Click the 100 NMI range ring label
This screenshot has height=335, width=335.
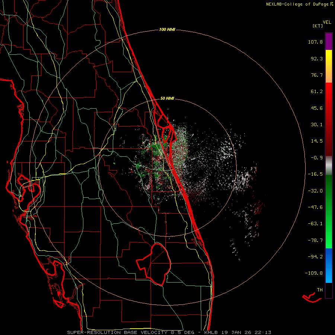[x=167, y=29]
